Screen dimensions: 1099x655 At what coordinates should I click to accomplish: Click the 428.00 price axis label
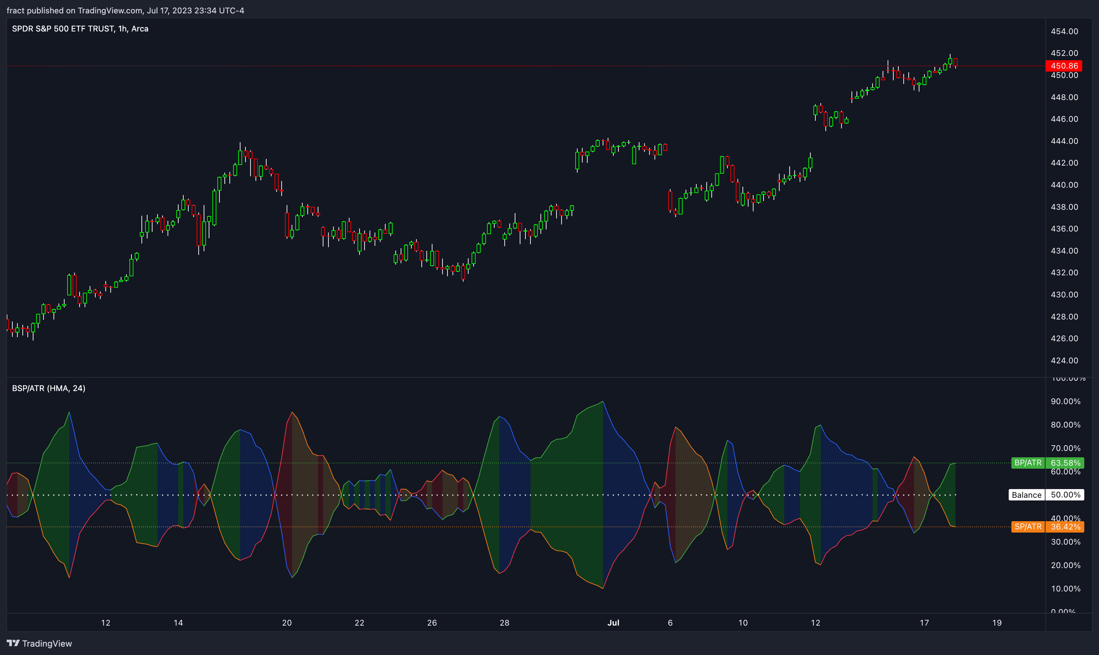pos(1064,316)
